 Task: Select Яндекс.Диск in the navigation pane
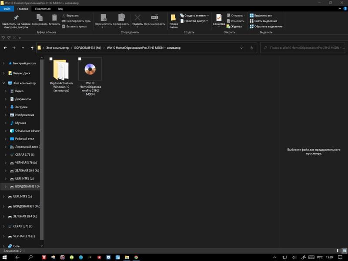tap(21, 73)
